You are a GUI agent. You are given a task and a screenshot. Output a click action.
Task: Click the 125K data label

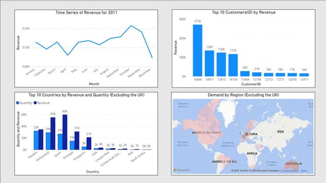tap(221, 49)
